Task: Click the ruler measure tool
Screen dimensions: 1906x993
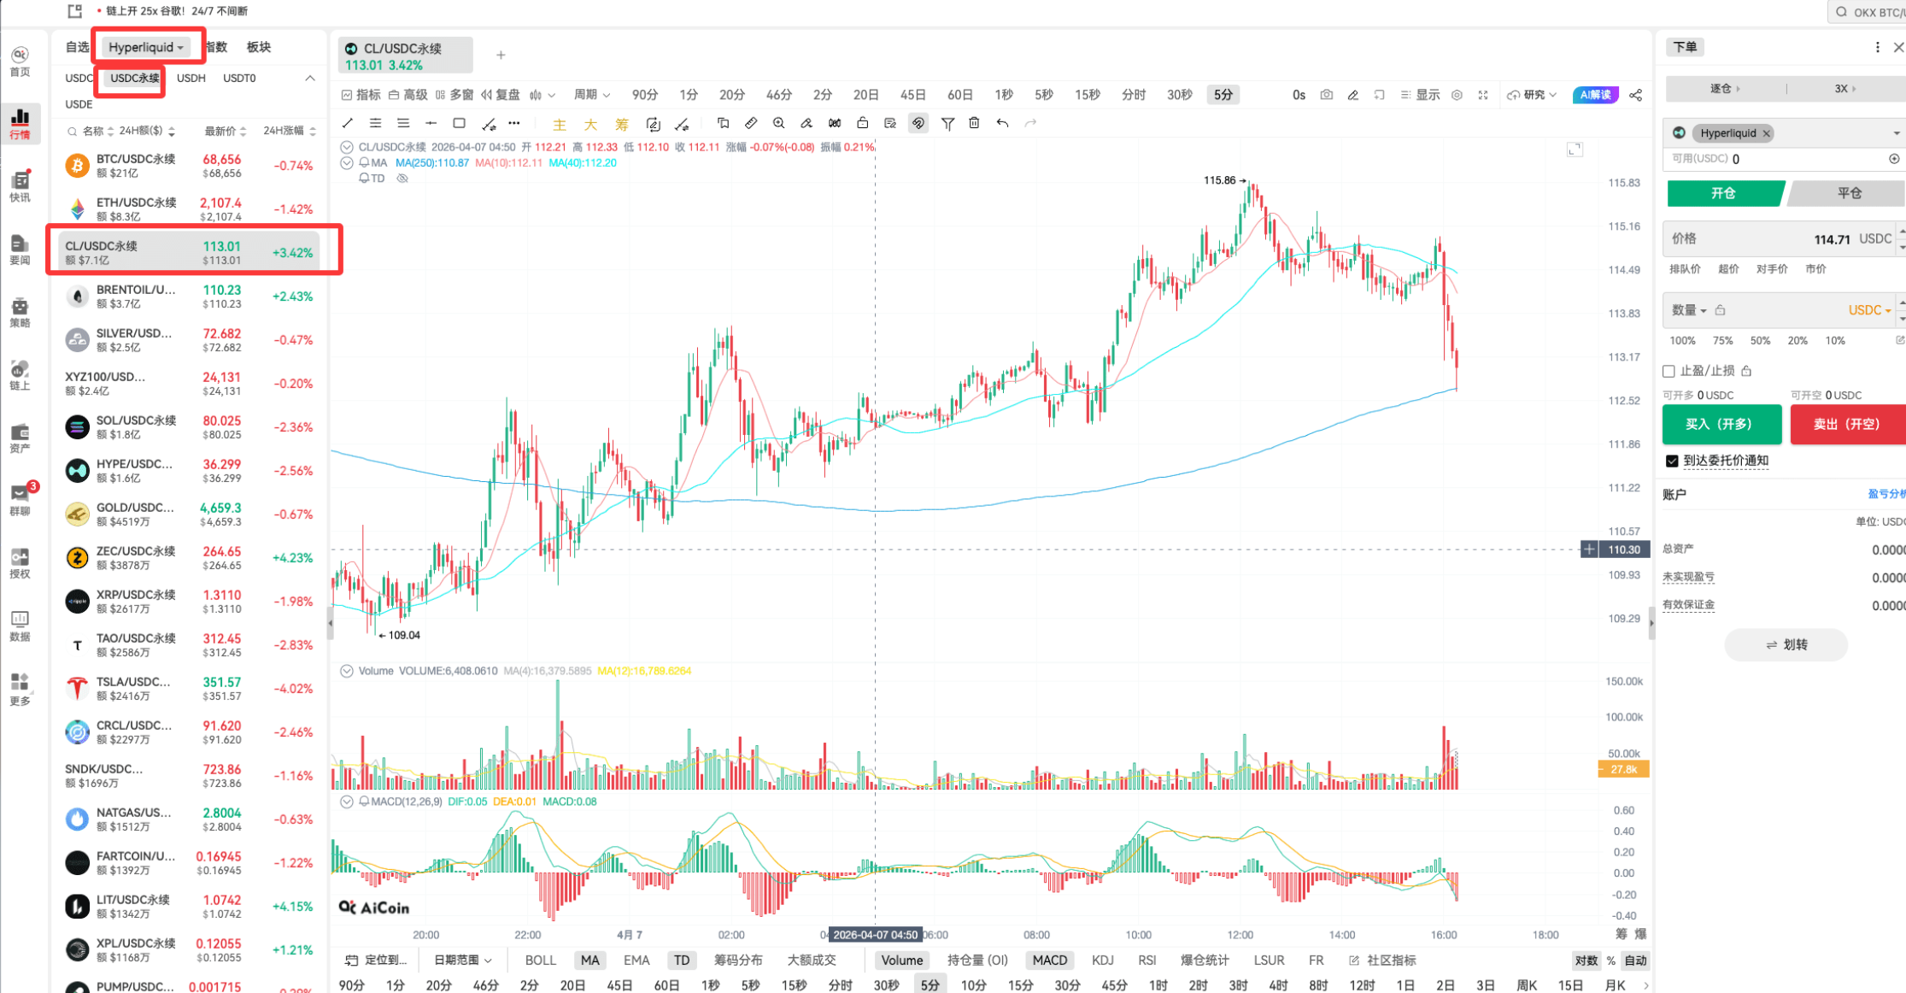Action: (x=751, y=123)
